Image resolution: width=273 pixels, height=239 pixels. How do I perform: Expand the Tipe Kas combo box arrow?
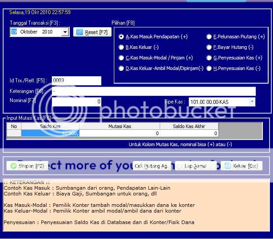click(252, 102)
